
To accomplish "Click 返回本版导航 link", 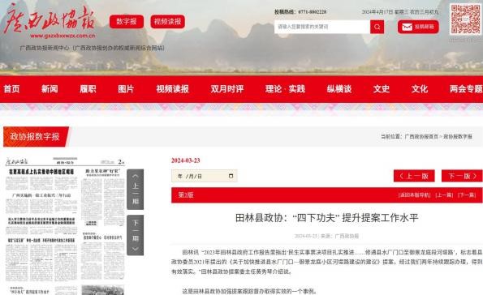I will tap(414, 195).
